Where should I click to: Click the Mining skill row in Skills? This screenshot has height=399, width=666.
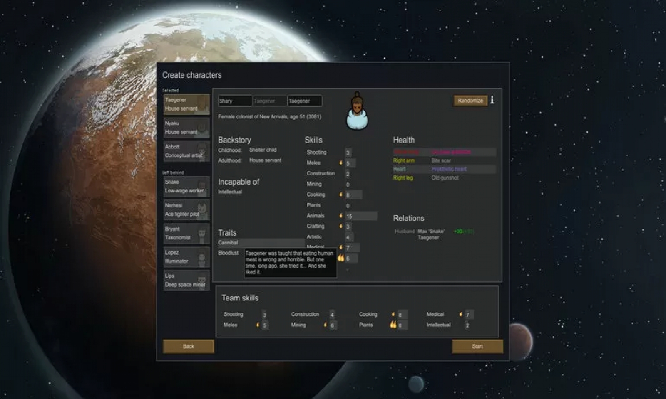coord(329,184)
